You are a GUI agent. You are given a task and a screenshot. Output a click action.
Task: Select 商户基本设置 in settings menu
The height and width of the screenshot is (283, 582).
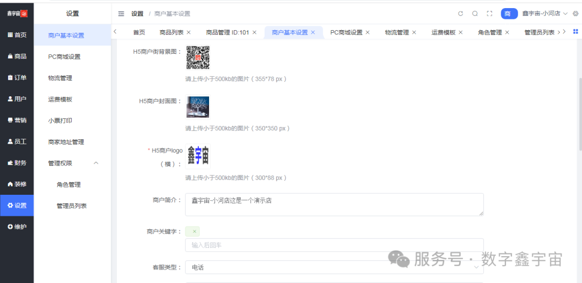72,35
